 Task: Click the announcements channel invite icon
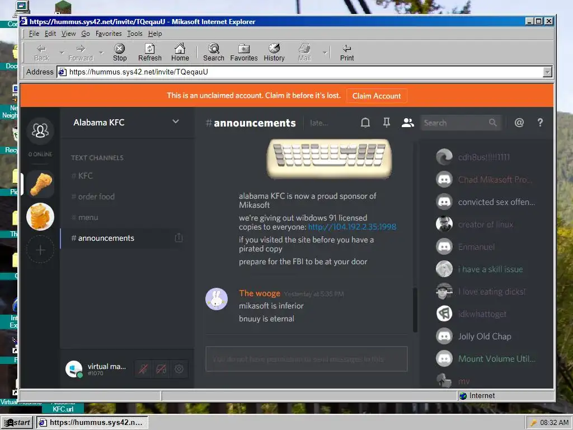click(179, 238)
